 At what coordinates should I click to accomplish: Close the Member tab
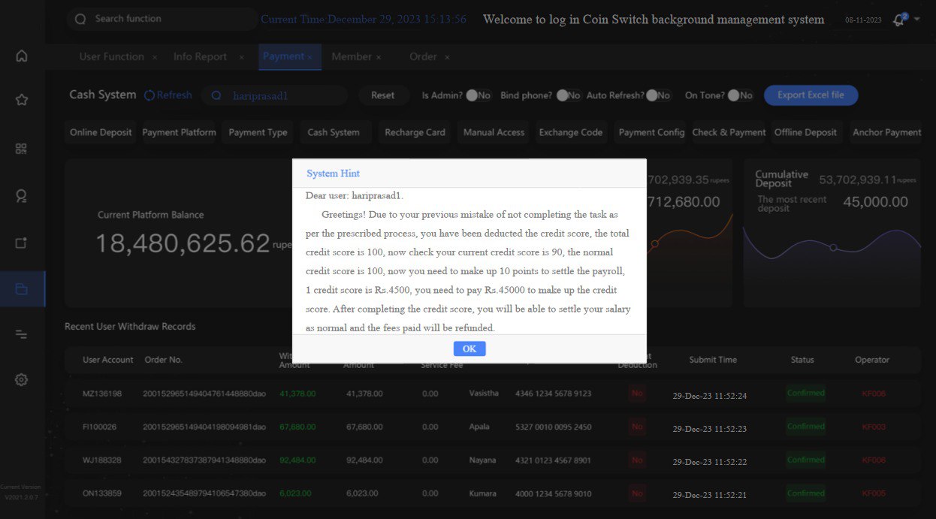coord(379,57)
